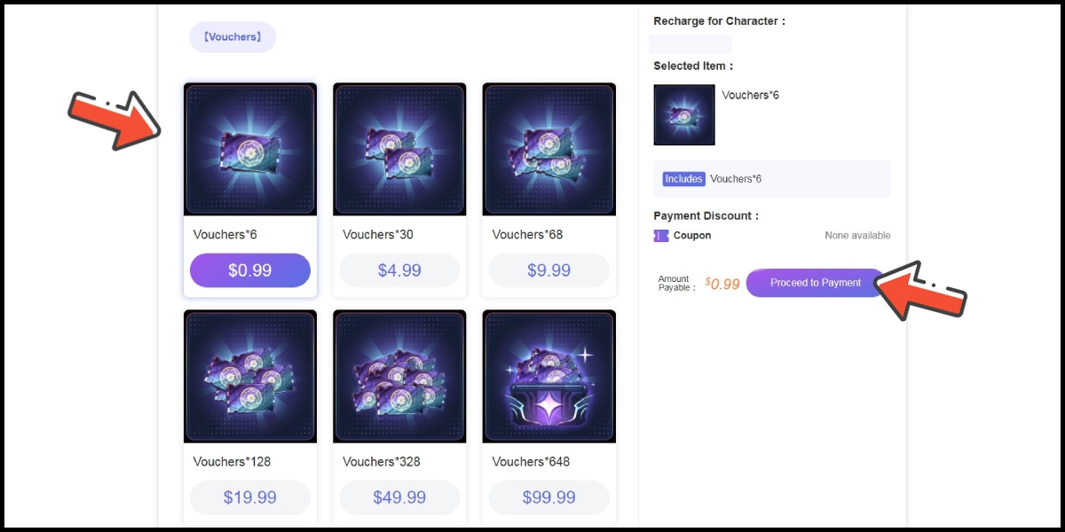This screenshot has height=532, width=1065.
Task: Open the Coupon discount row
Action: point(692,236)
